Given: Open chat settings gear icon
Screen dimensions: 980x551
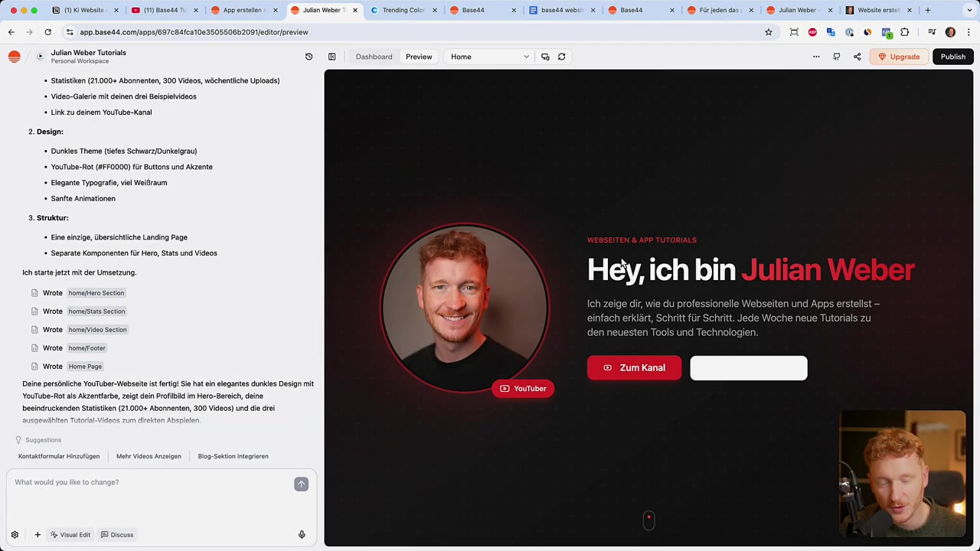Looking at the screenshot, I should click(x=15, y=535).
